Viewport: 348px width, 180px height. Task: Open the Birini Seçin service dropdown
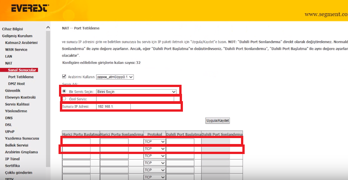136,92
